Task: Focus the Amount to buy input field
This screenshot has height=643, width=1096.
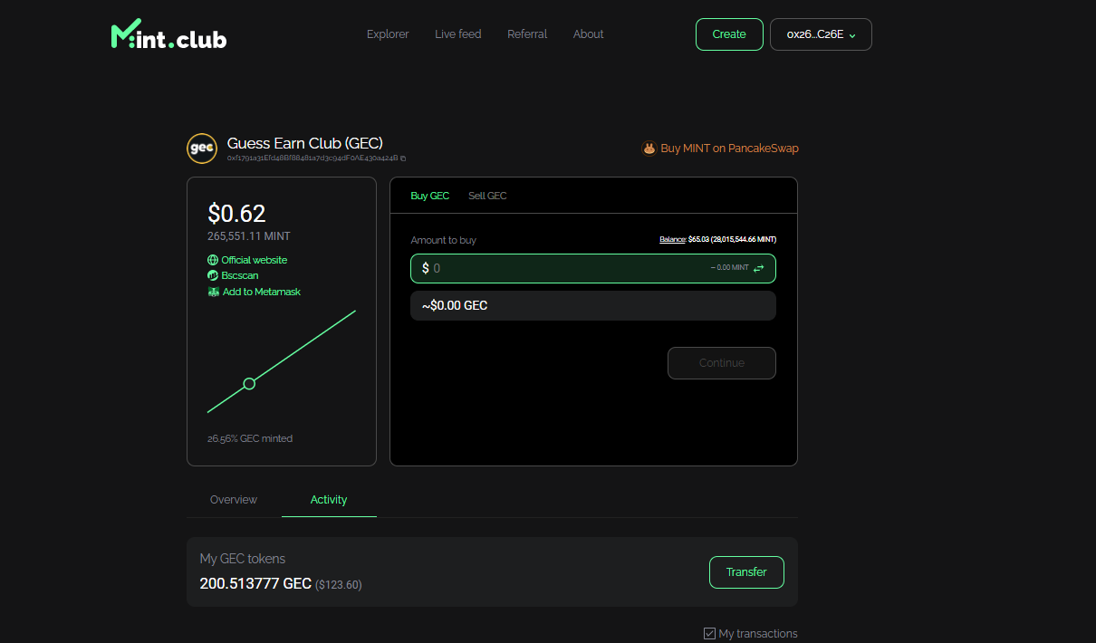Action: click(593, 268)
